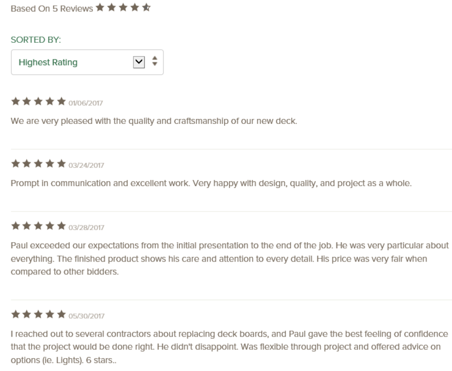Click the fifth star of the 03/28/2017 review
Image resolution: width=452 pixels, height=371 pixels.
(x=61, y=226)
